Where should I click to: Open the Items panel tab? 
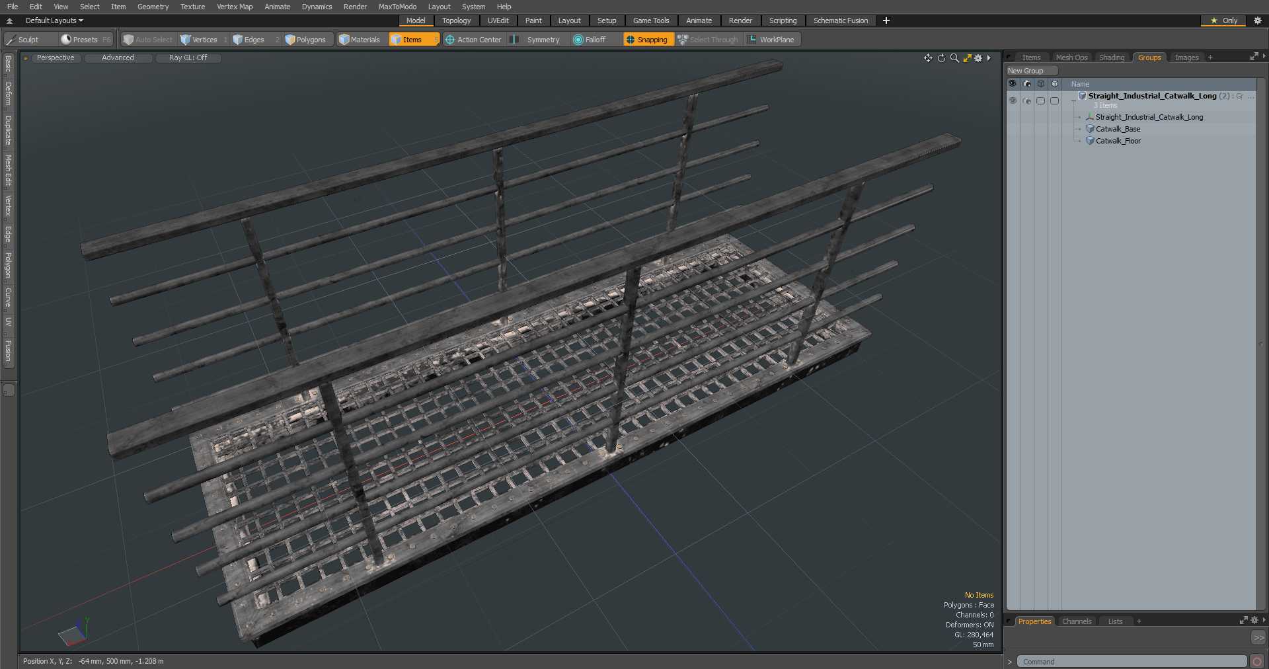pos(1031,58)
